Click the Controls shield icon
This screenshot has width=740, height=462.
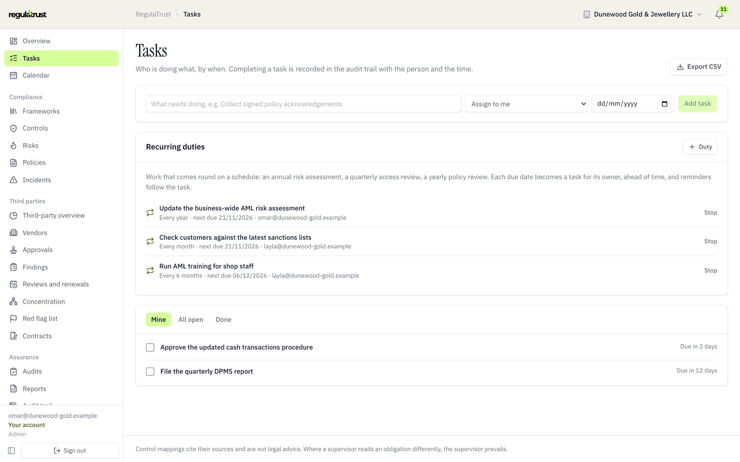[13, 128]
